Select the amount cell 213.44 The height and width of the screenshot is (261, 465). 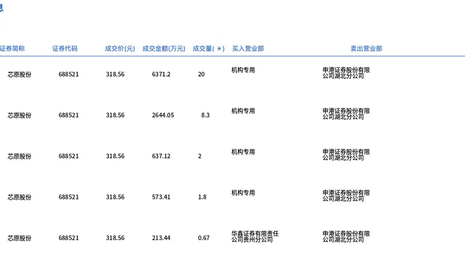click(x=162, y=238)
